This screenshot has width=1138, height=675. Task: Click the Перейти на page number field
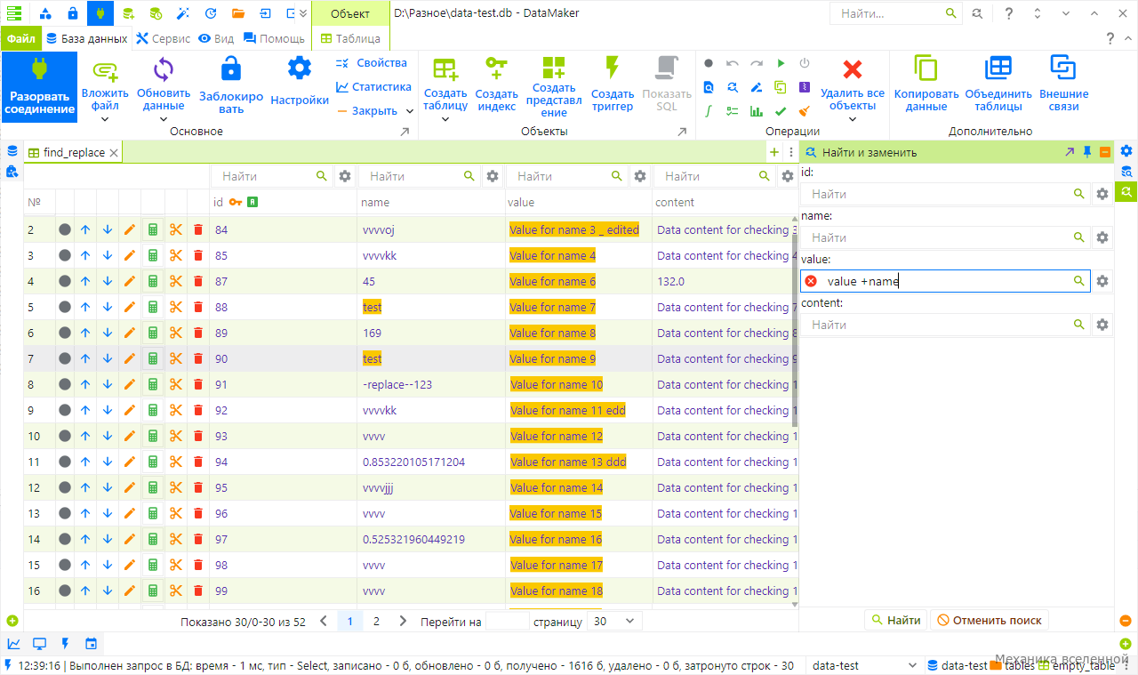pos(508,622)
